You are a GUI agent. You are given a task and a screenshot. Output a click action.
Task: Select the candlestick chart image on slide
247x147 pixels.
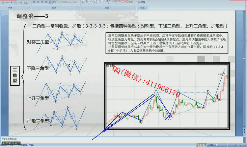pos(167,98)
